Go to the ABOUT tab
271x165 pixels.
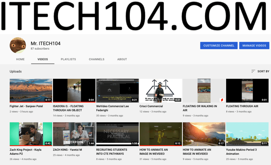(x=122, y=59)
